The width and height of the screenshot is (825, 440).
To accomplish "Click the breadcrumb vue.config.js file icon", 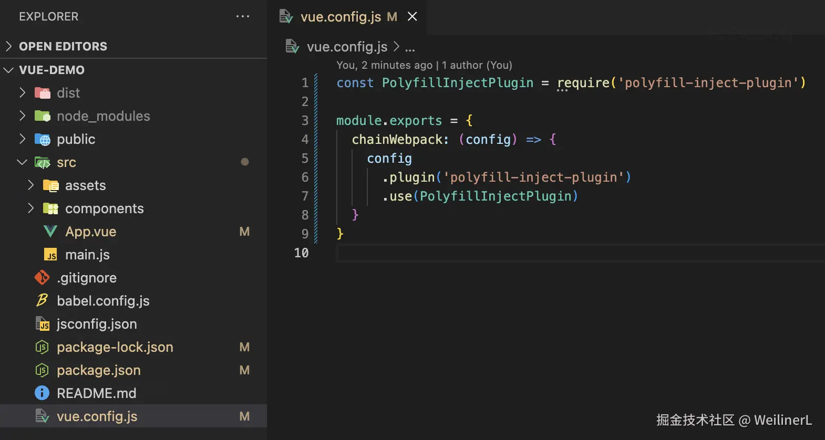I will coord(292,46).
